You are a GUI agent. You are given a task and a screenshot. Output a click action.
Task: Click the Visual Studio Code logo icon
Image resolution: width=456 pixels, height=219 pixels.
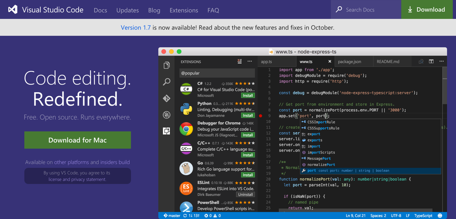[x=13, y=10]
